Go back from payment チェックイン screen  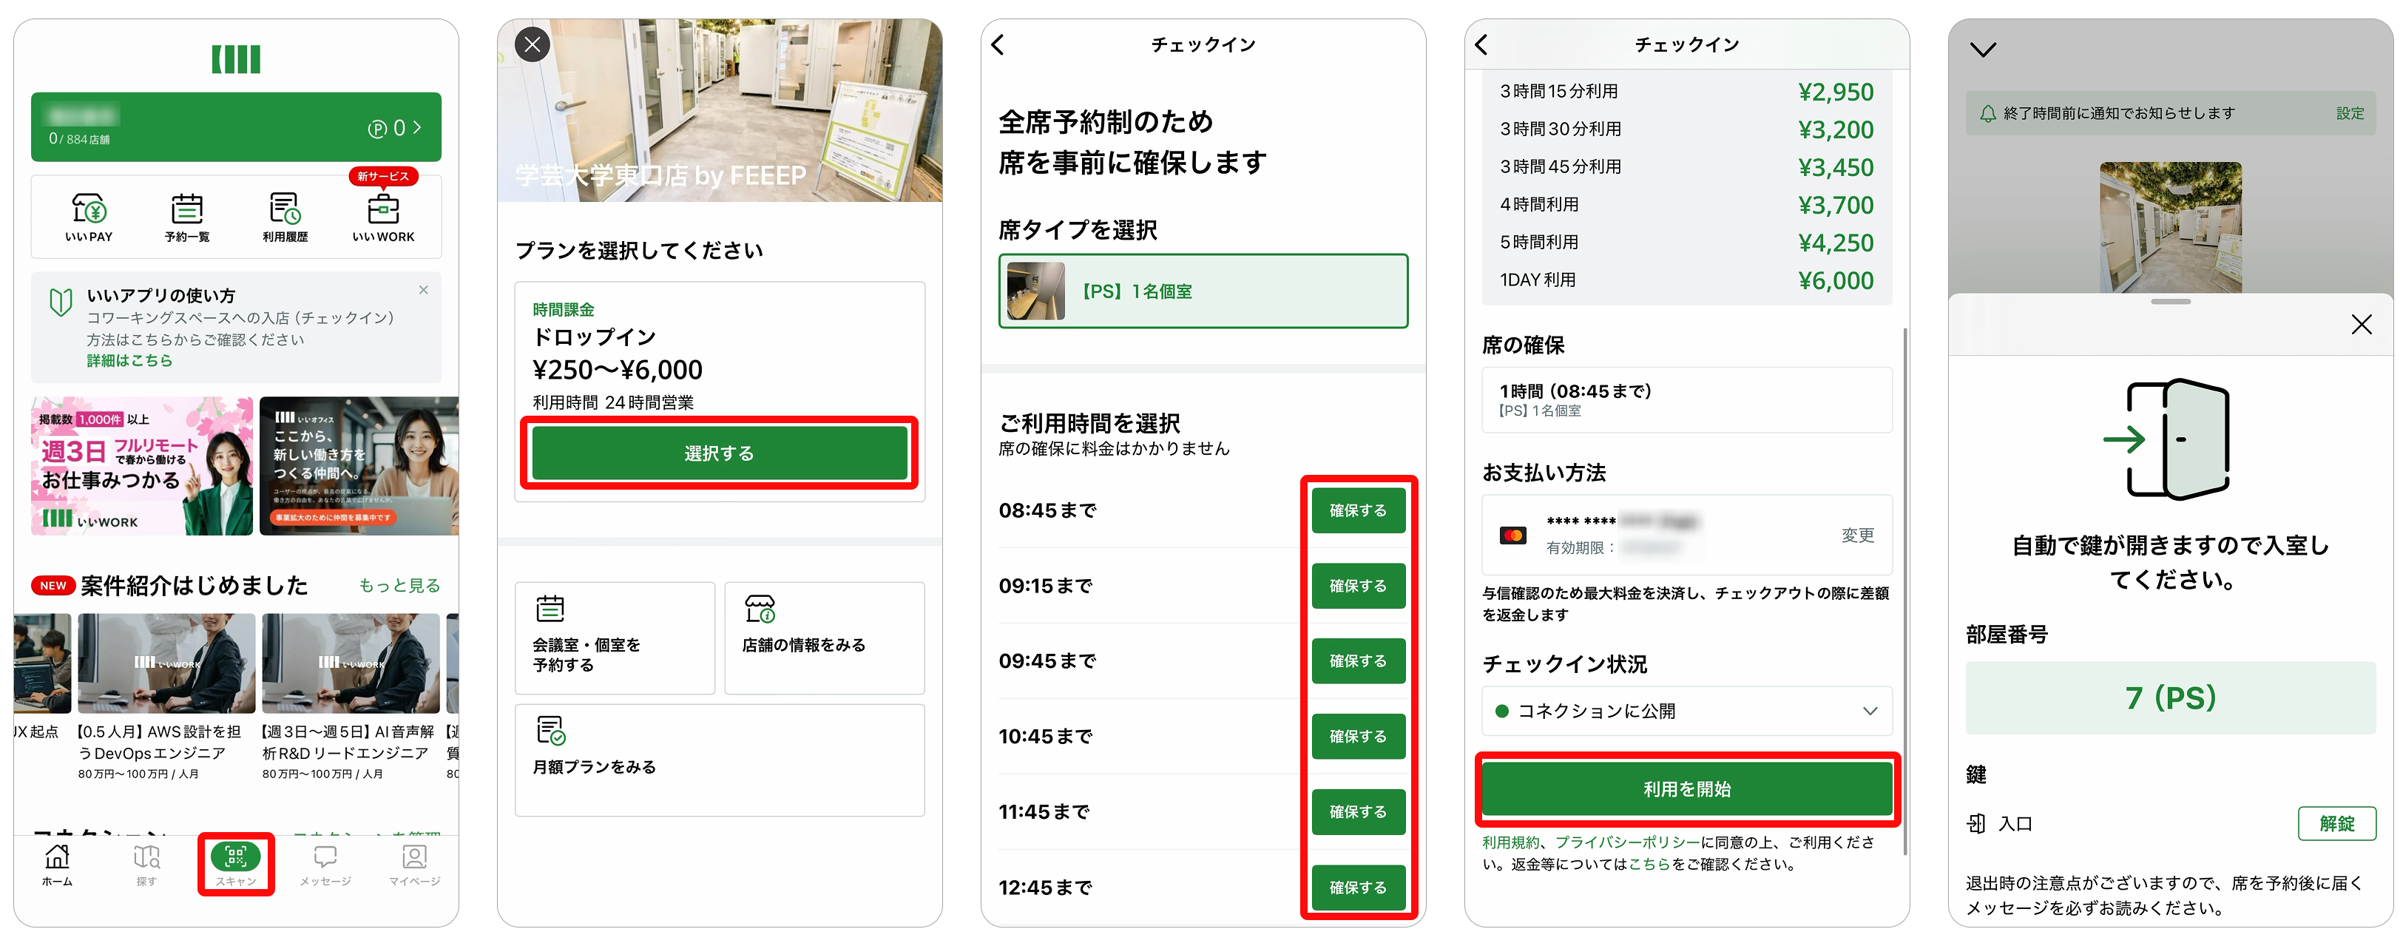(1481, 44)
